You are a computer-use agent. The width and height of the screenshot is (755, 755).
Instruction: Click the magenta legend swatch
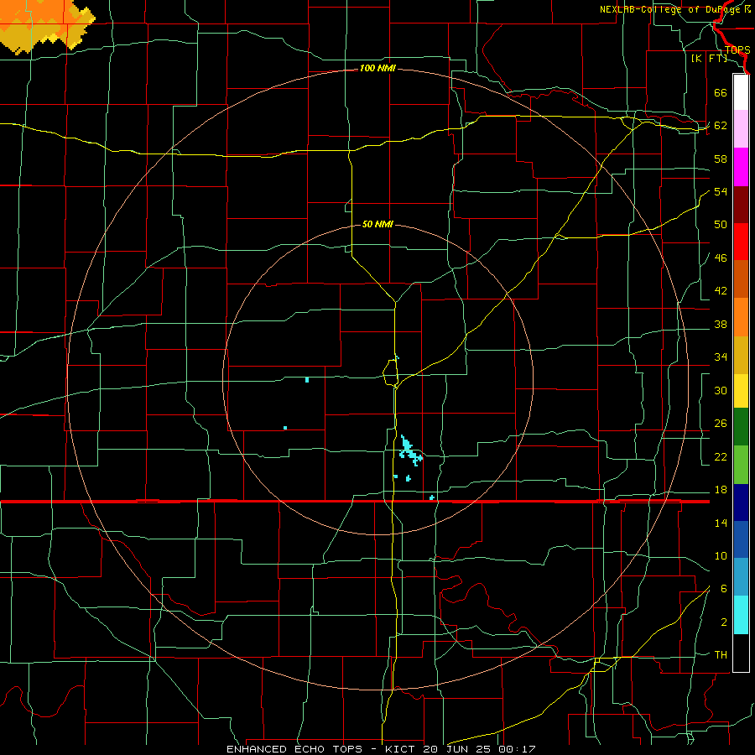pos(741,167)
